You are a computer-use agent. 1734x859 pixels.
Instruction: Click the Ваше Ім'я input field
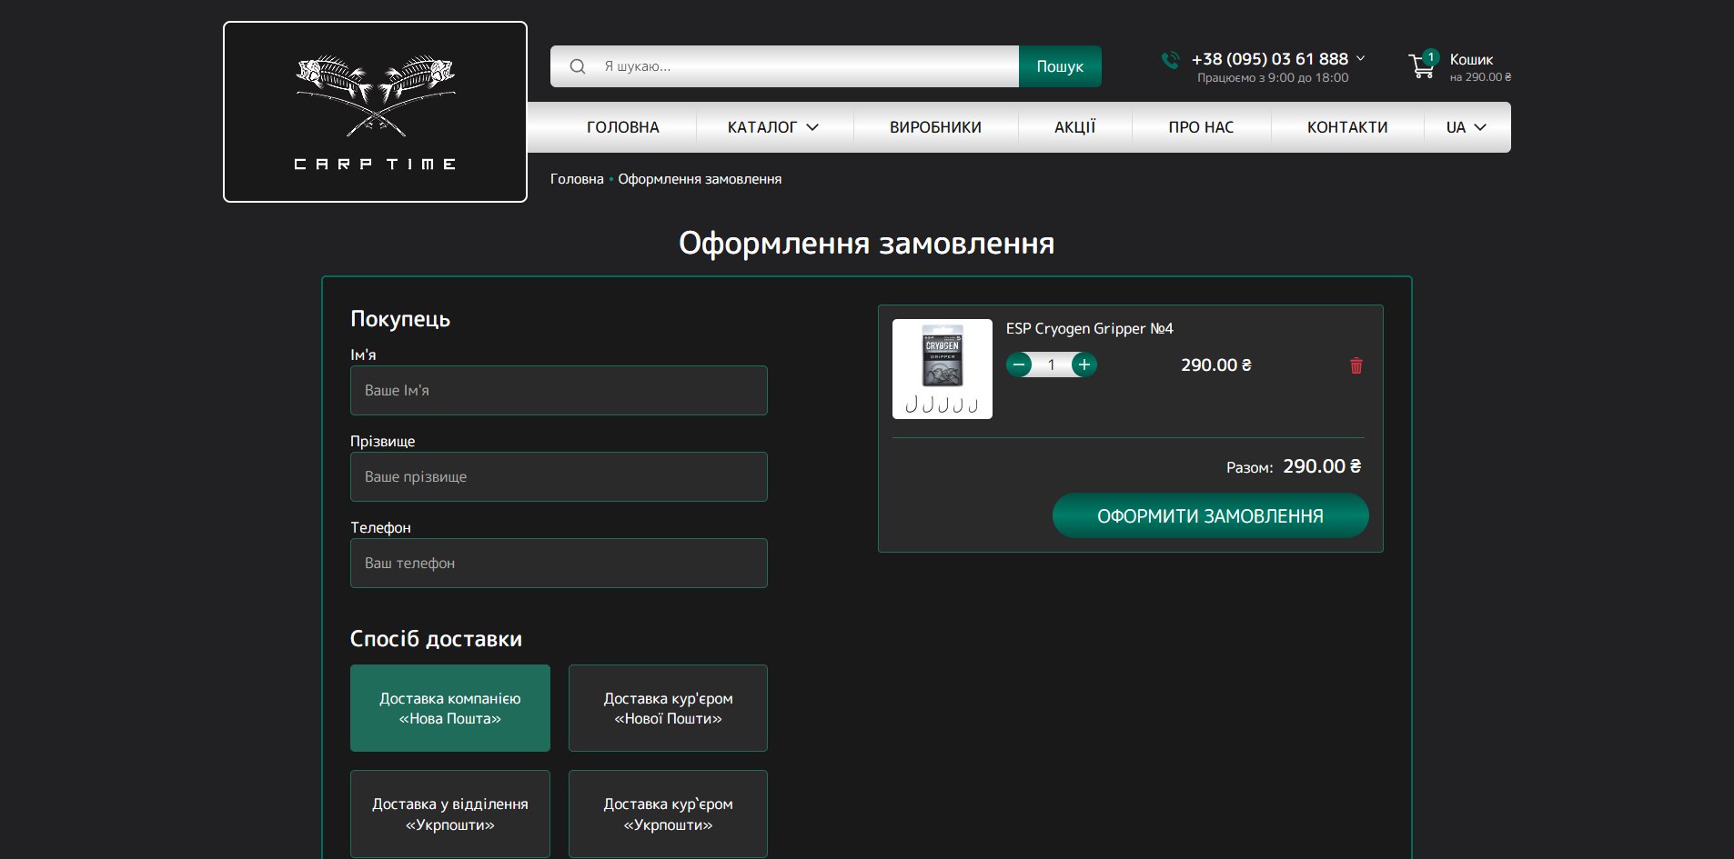(559, 390)
